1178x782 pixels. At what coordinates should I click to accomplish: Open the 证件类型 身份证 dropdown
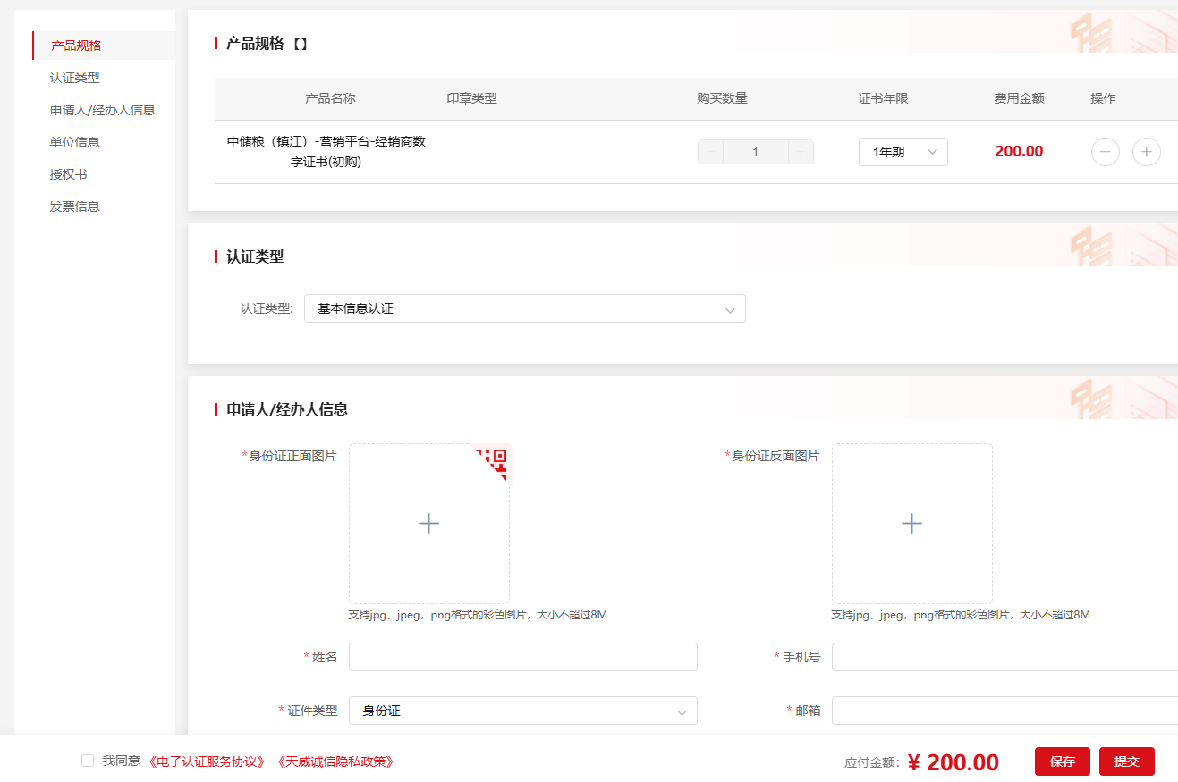522,711
